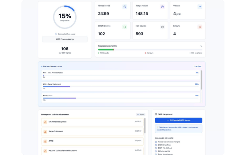This screenshot has height=155, width=246.
Task: Click Toutes vos colonnes d'origine check item
Action: tap(156, 142)
